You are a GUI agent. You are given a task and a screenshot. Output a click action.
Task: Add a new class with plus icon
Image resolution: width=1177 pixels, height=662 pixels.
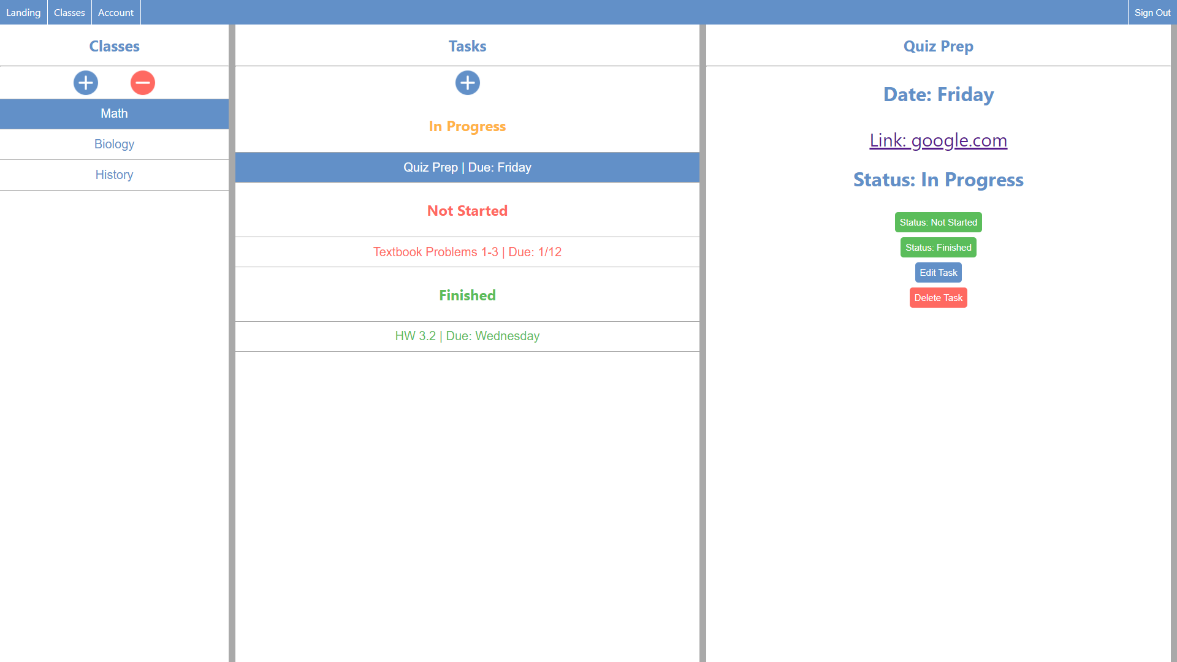click(86, 83)
